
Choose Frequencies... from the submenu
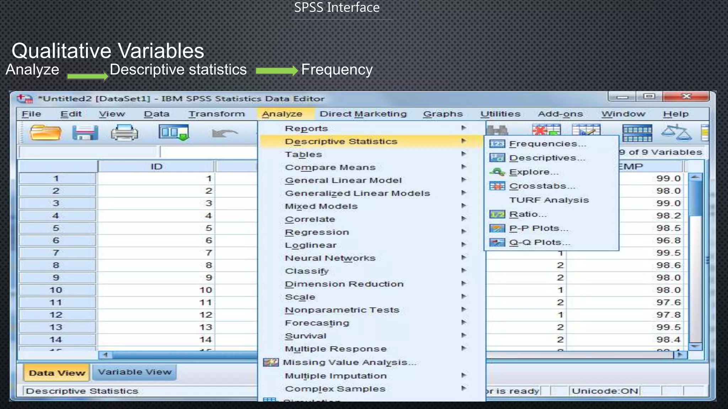[x=547, y=144]
